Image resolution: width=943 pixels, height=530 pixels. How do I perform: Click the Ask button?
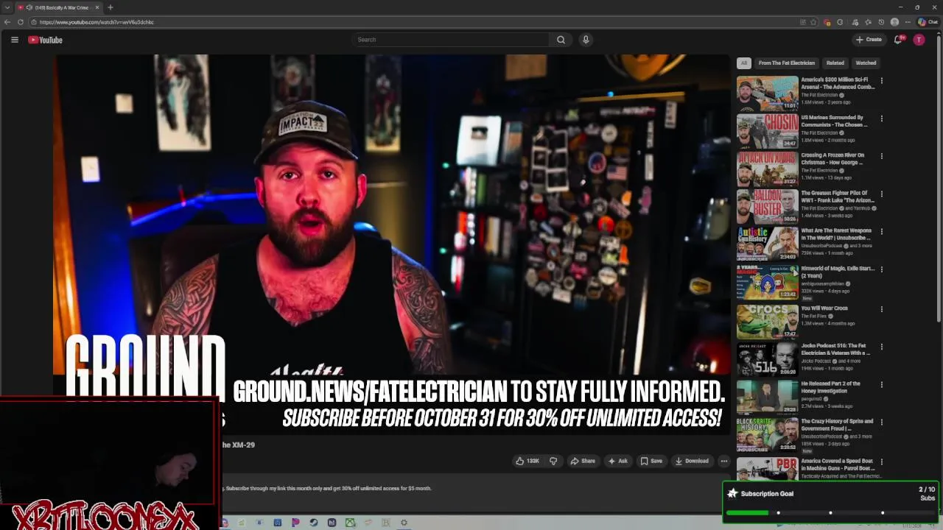click(x=617, y=461)
